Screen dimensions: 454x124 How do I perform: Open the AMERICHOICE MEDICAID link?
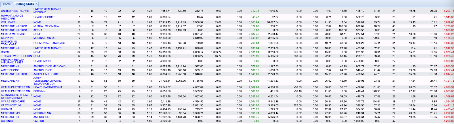(x=49, y=67)
